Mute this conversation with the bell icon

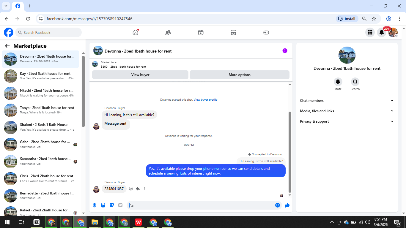338,82
